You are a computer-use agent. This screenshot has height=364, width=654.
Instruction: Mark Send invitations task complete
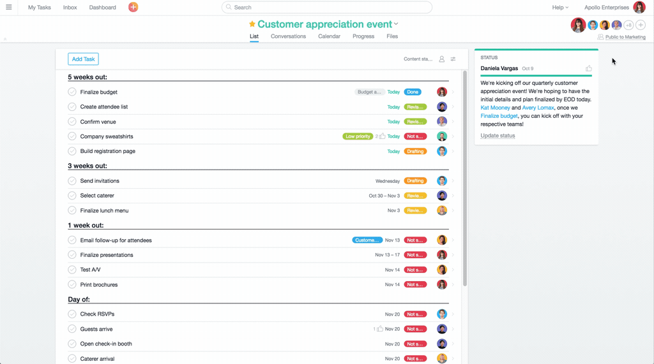(72, 181)
